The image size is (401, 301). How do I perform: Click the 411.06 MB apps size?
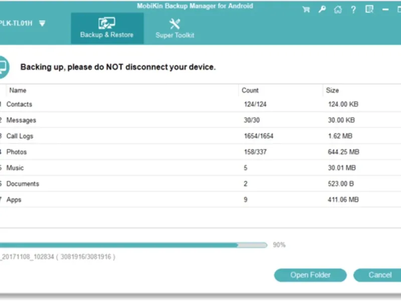click(x=343, y=199)
